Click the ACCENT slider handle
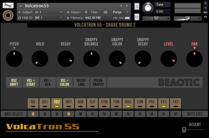Image resolution: width=209 pixels, height=138 pixels. tap(184, 130)
